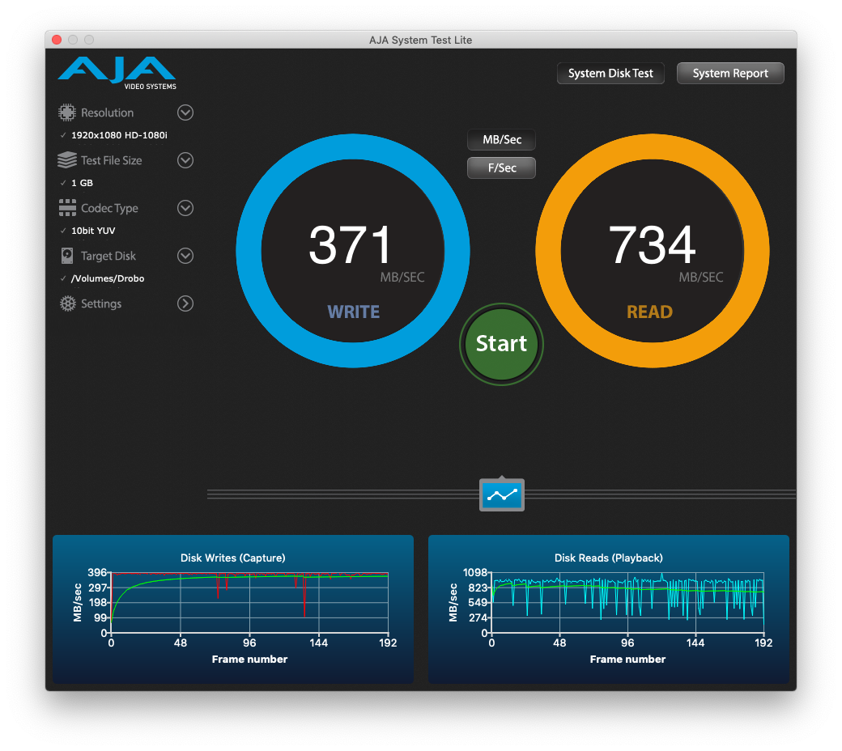Image resolution: width=842 pixels, height=751 pixels.
Task: Click the Target Disk label
Action: tap(108, 256)
